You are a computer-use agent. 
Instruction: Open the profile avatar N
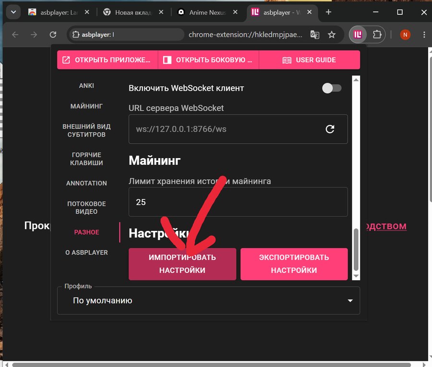pos(405,34)
